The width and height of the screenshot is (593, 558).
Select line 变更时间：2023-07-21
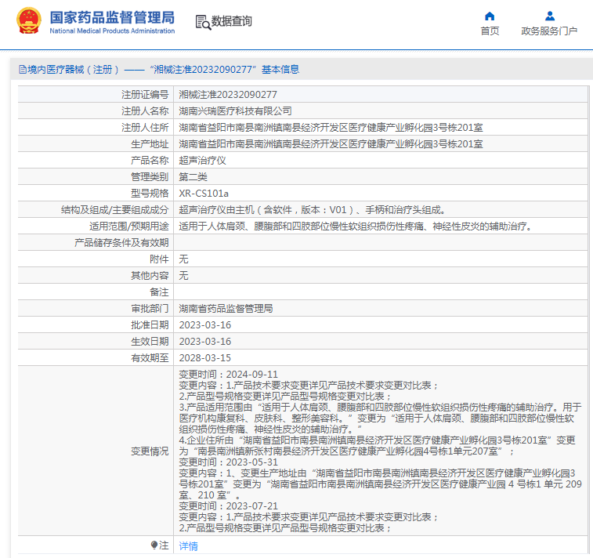point(229,505)
